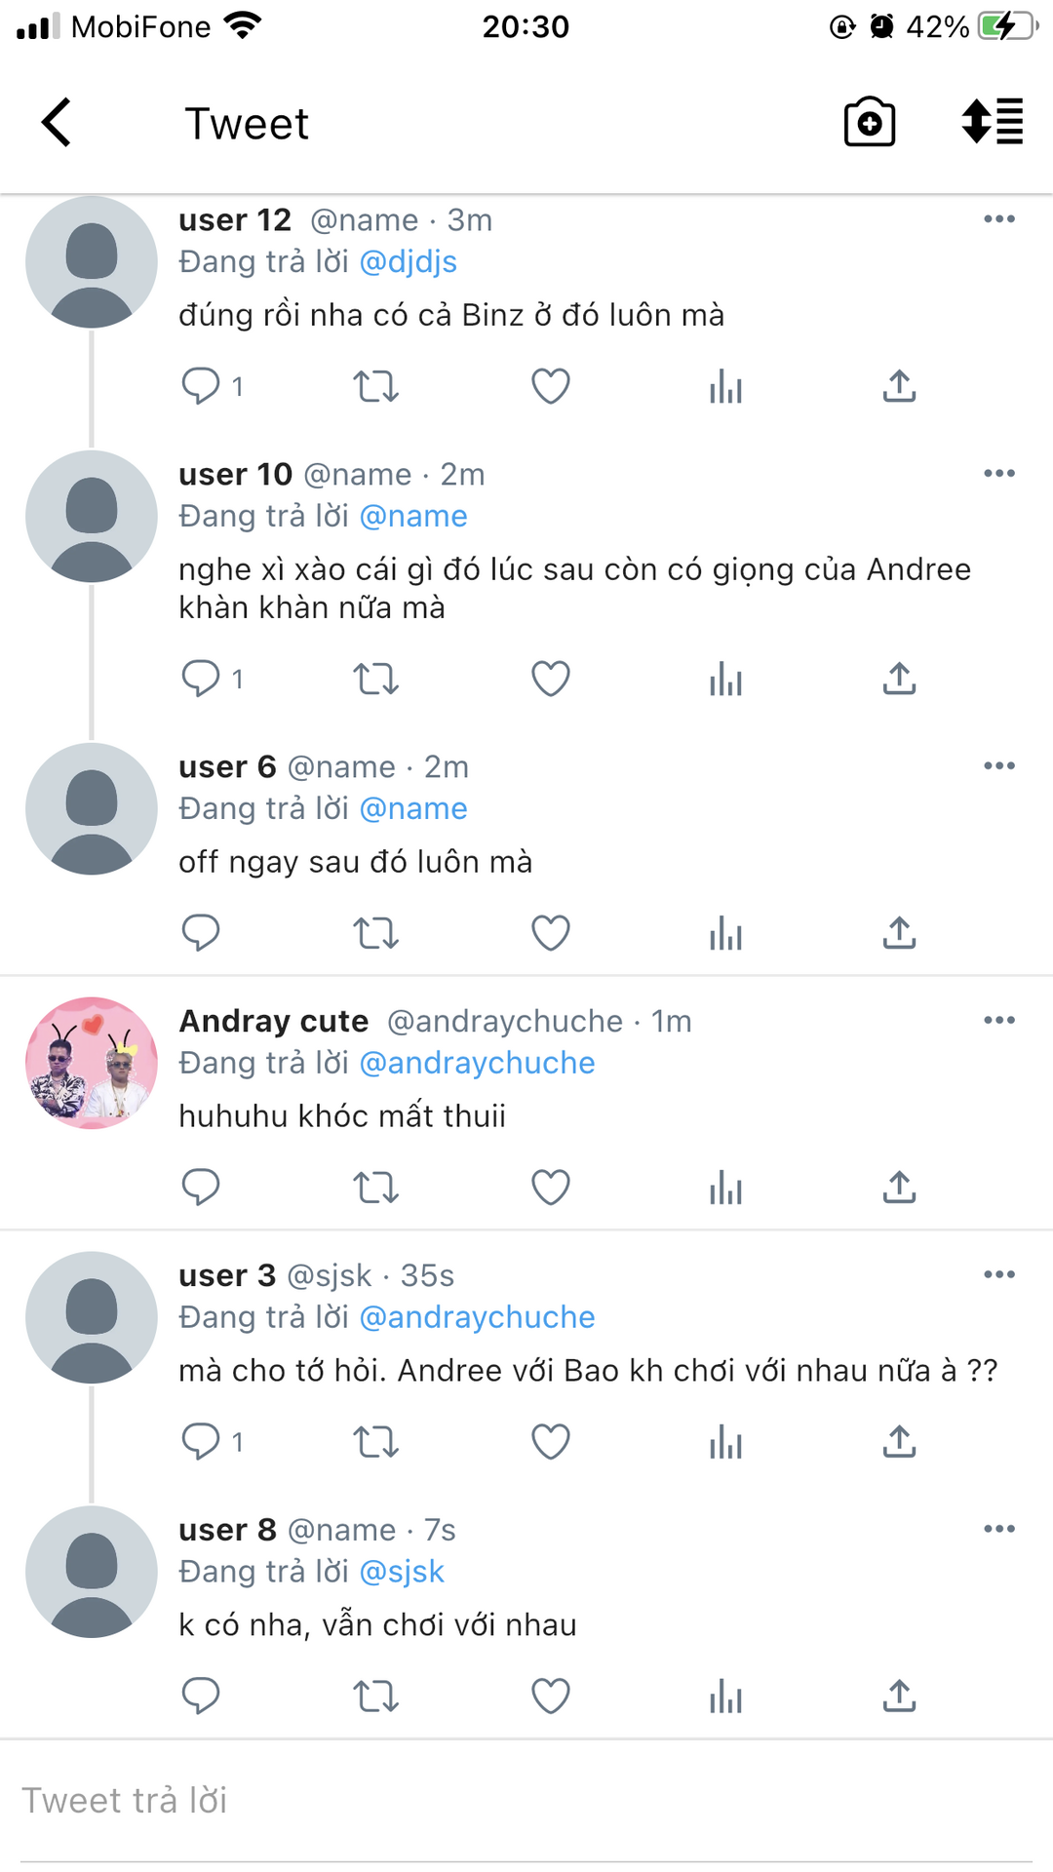The width and height of the screenshot is (1053, 1872).
Task: Open the reply sort order icon
Action: 992,123
